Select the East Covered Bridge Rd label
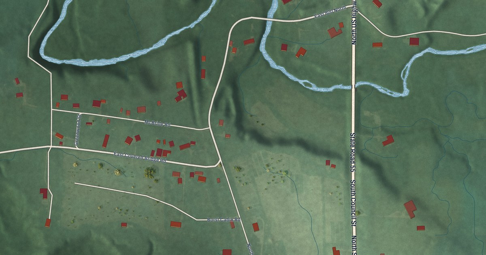486x255 pixels. pyautogui.click(x=140, y=157)
